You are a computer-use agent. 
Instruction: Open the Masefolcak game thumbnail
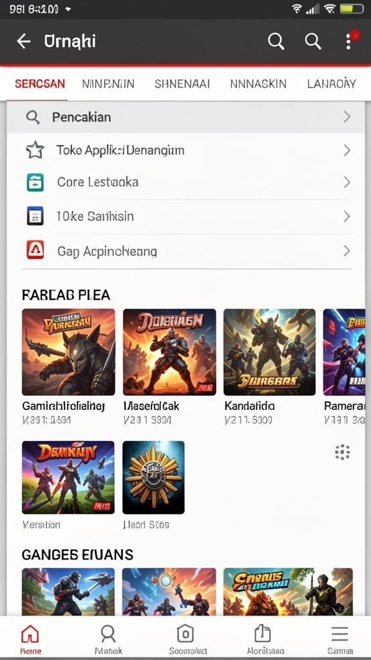(x=169, y=352)
